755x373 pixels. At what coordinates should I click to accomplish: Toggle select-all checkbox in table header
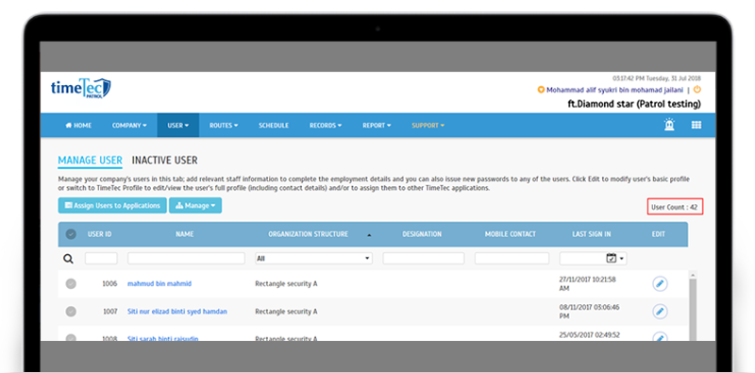click(x=71, y=234)
